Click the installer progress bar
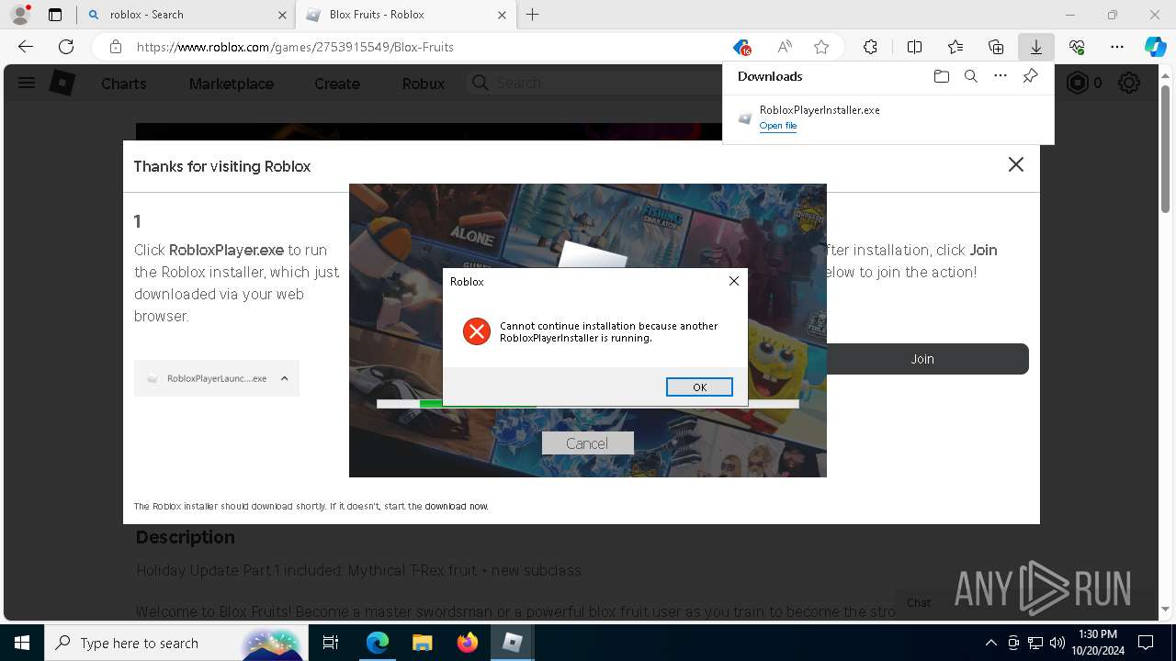 point(587,404)
